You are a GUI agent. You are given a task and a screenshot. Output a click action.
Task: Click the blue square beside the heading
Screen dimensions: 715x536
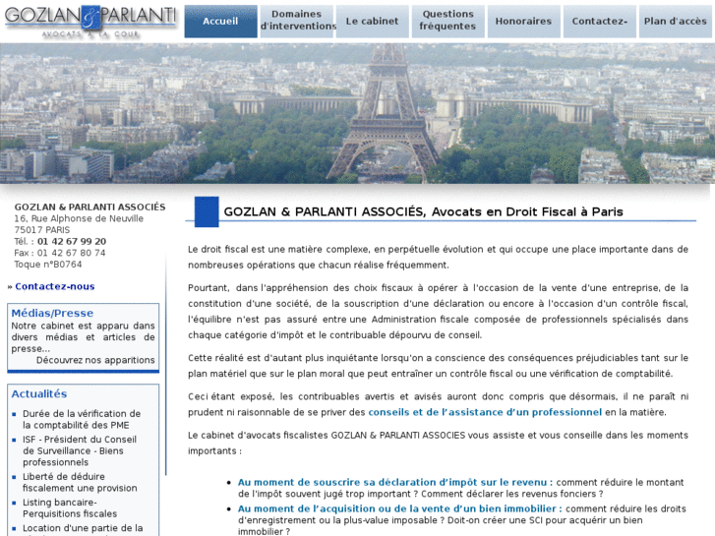click(207, 211)
